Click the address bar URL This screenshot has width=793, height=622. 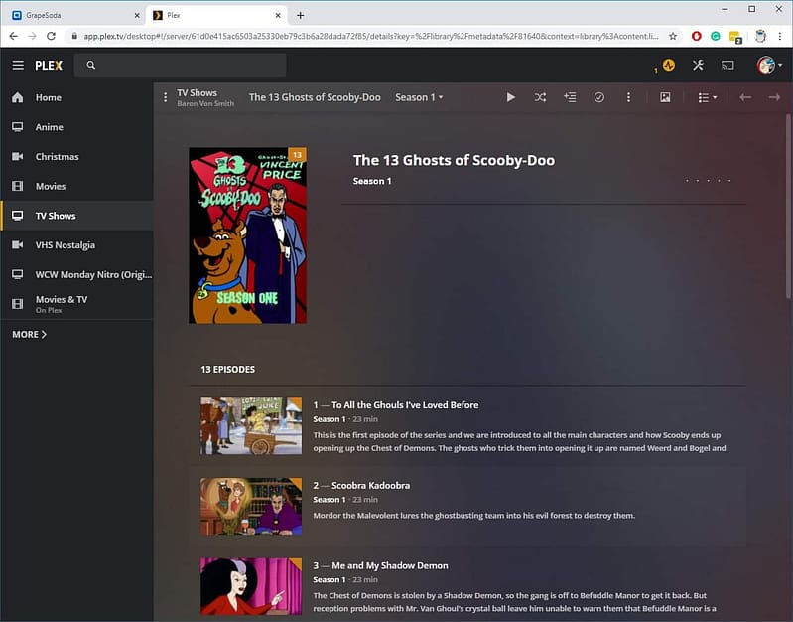coord(371,36)
